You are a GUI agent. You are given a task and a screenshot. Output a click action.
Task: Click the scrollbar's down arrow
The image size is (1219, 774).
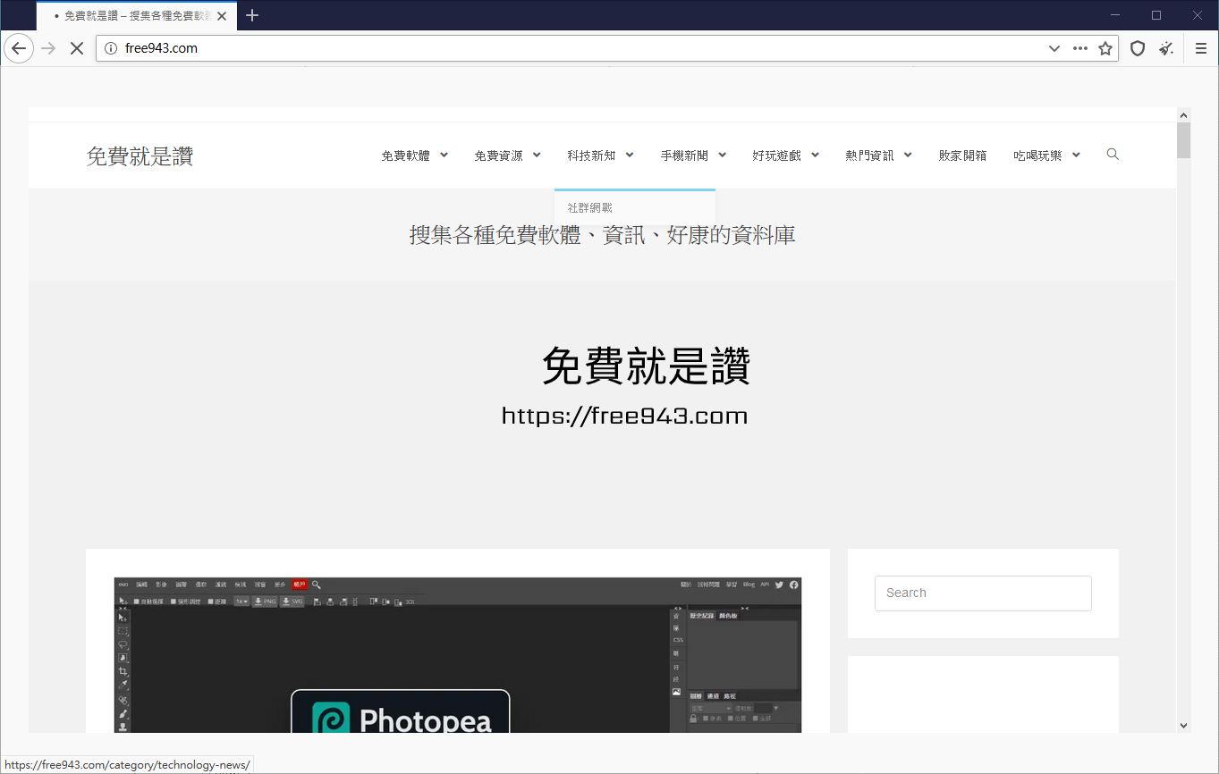tap(1183, 726)
